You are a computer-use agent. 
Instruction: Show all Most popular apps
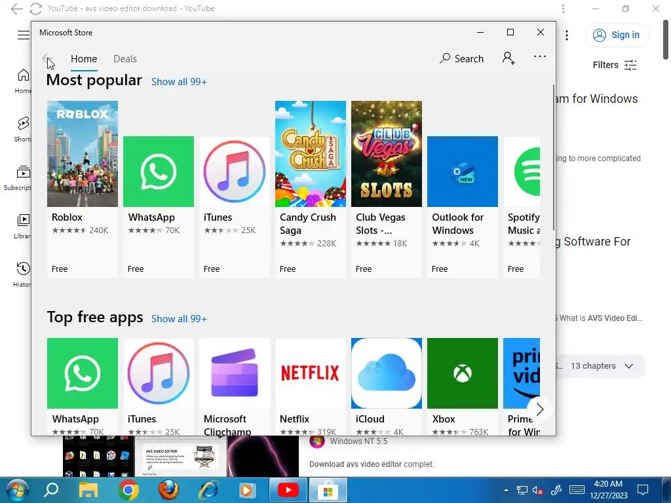(x=179, y=82)
